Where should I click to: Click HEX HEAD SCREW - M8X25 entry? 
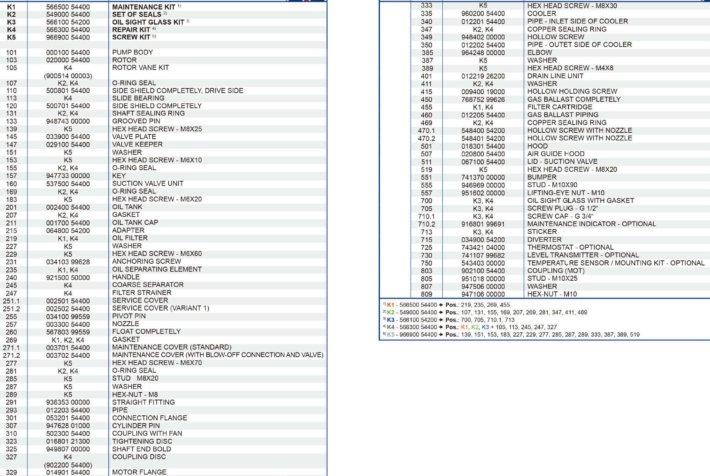[x=157, y=129]
